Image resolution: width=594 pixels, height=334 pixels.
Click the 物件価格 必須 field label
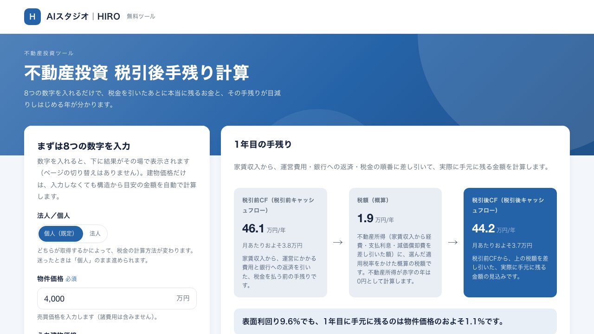click(57, 279)
